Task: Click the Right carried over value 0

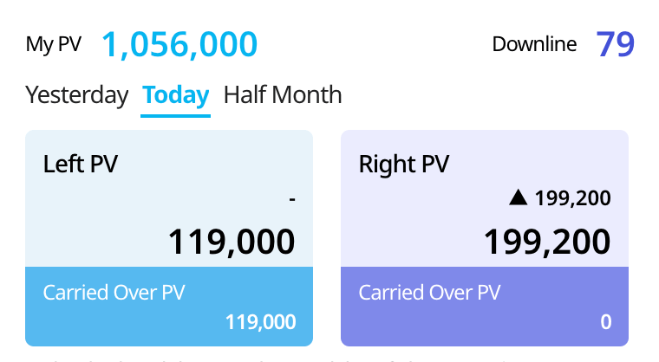Action: click(x=605, y=322)
